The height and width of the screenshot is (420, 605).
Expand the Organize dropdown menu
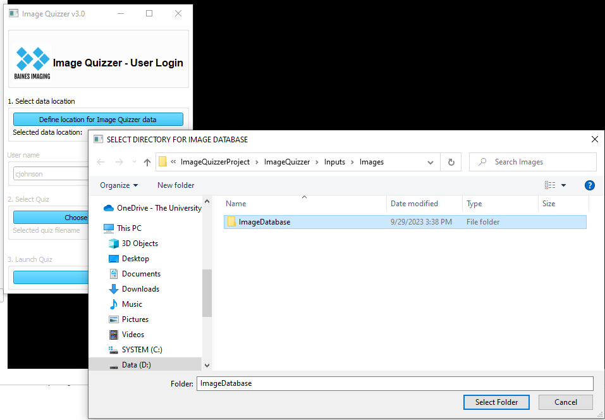119,185
